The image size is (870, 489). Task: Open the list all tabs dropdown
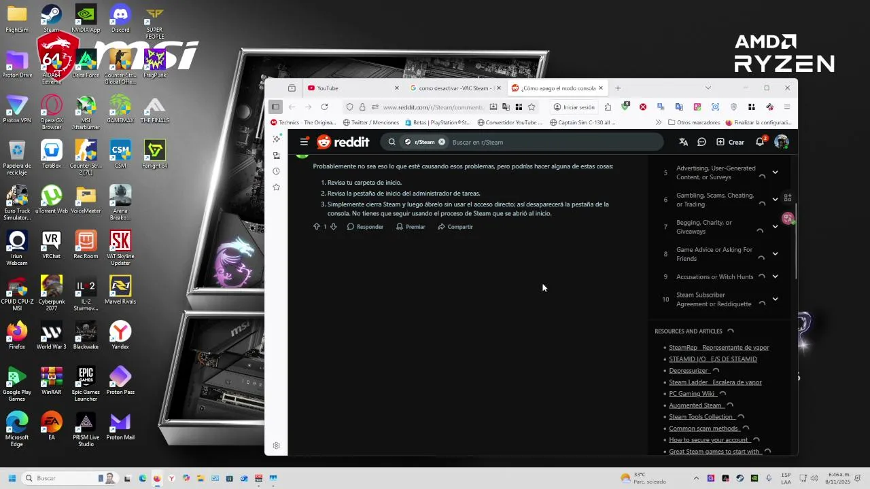pos(708,88)
